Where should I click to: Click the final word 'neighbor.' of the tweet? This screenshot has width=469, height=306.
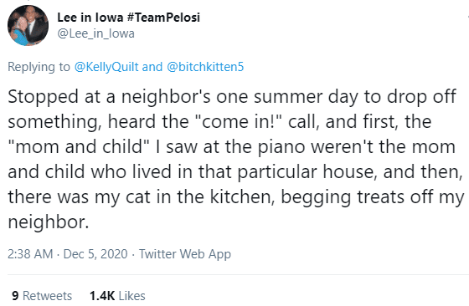[x=49, y=222]
